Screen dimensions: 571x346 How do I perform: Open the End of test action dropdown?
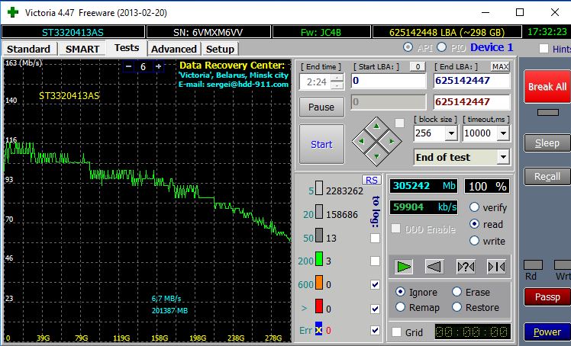pyautogui.click(x=502, y=157)
